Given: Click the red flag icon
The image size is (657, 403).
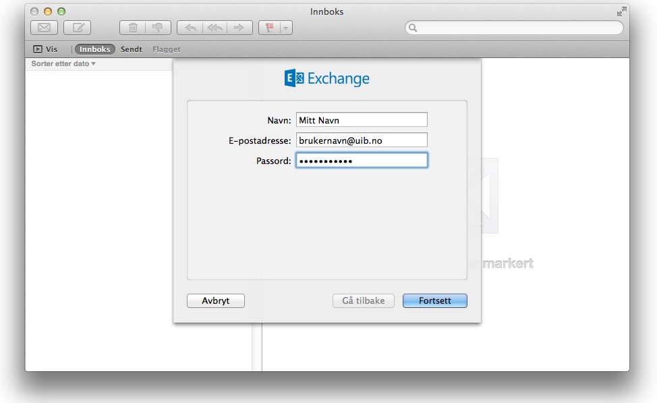Looking at the screenshot, I should pyautogui.click(x=270, y=28).
